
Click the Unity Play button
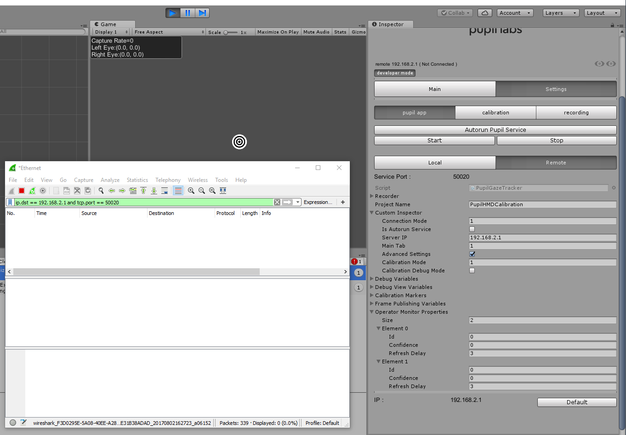tap(173, 13)
